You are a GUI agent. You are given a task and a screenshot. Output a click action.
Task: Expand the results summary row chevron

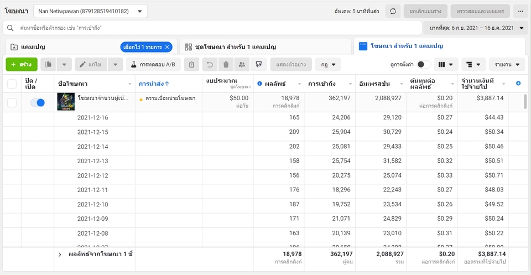pyautogui.click(x=60, y=255)
